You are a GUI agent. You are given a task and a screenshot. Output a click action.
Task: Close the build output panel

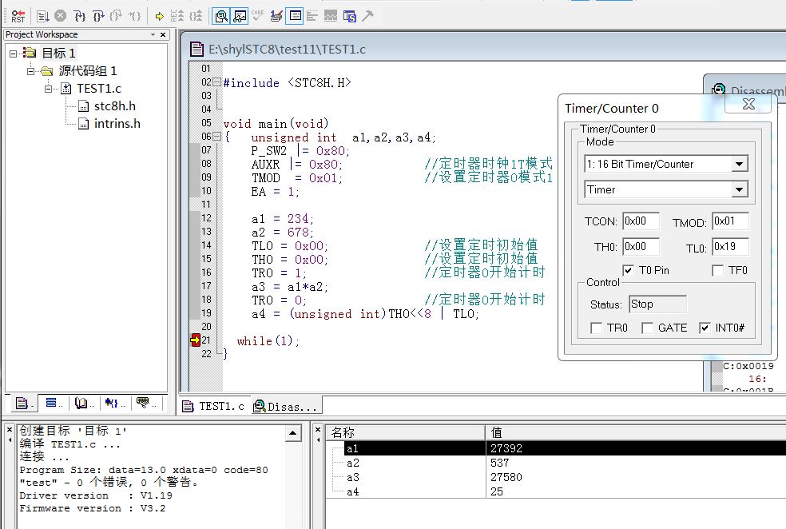tap(9, 430)
